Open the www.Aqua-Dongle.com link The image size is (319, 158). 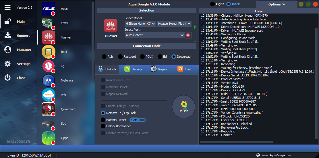(276, 155)
